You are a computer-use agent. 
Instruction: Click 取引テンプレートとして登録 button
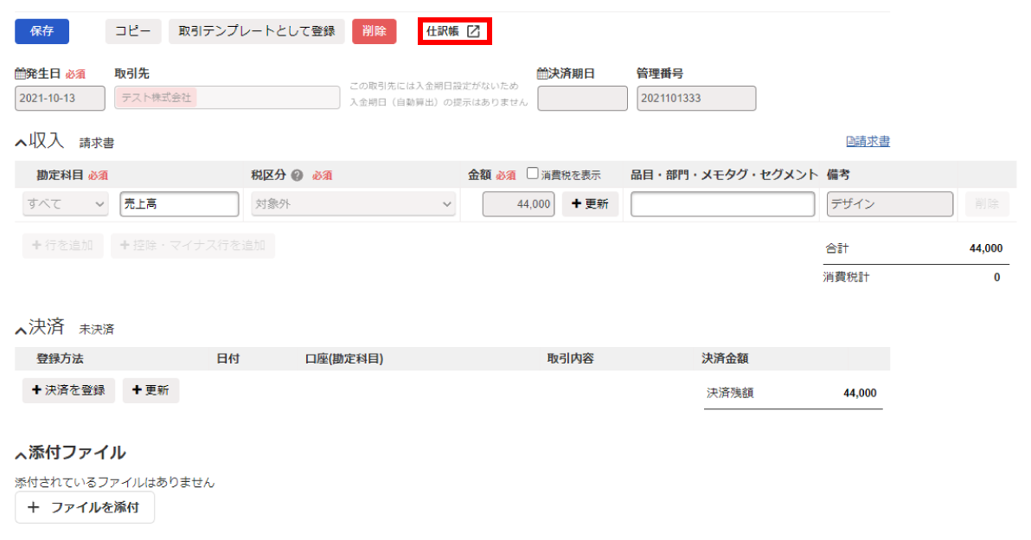(256, 31)
